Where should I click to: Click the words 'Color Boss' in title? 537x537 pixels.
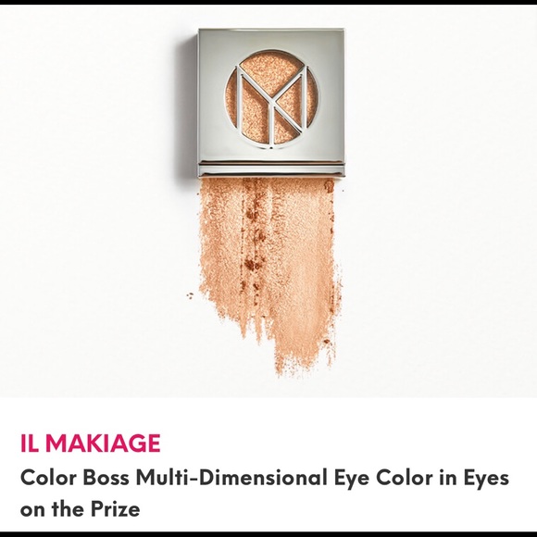pos(75,478)
